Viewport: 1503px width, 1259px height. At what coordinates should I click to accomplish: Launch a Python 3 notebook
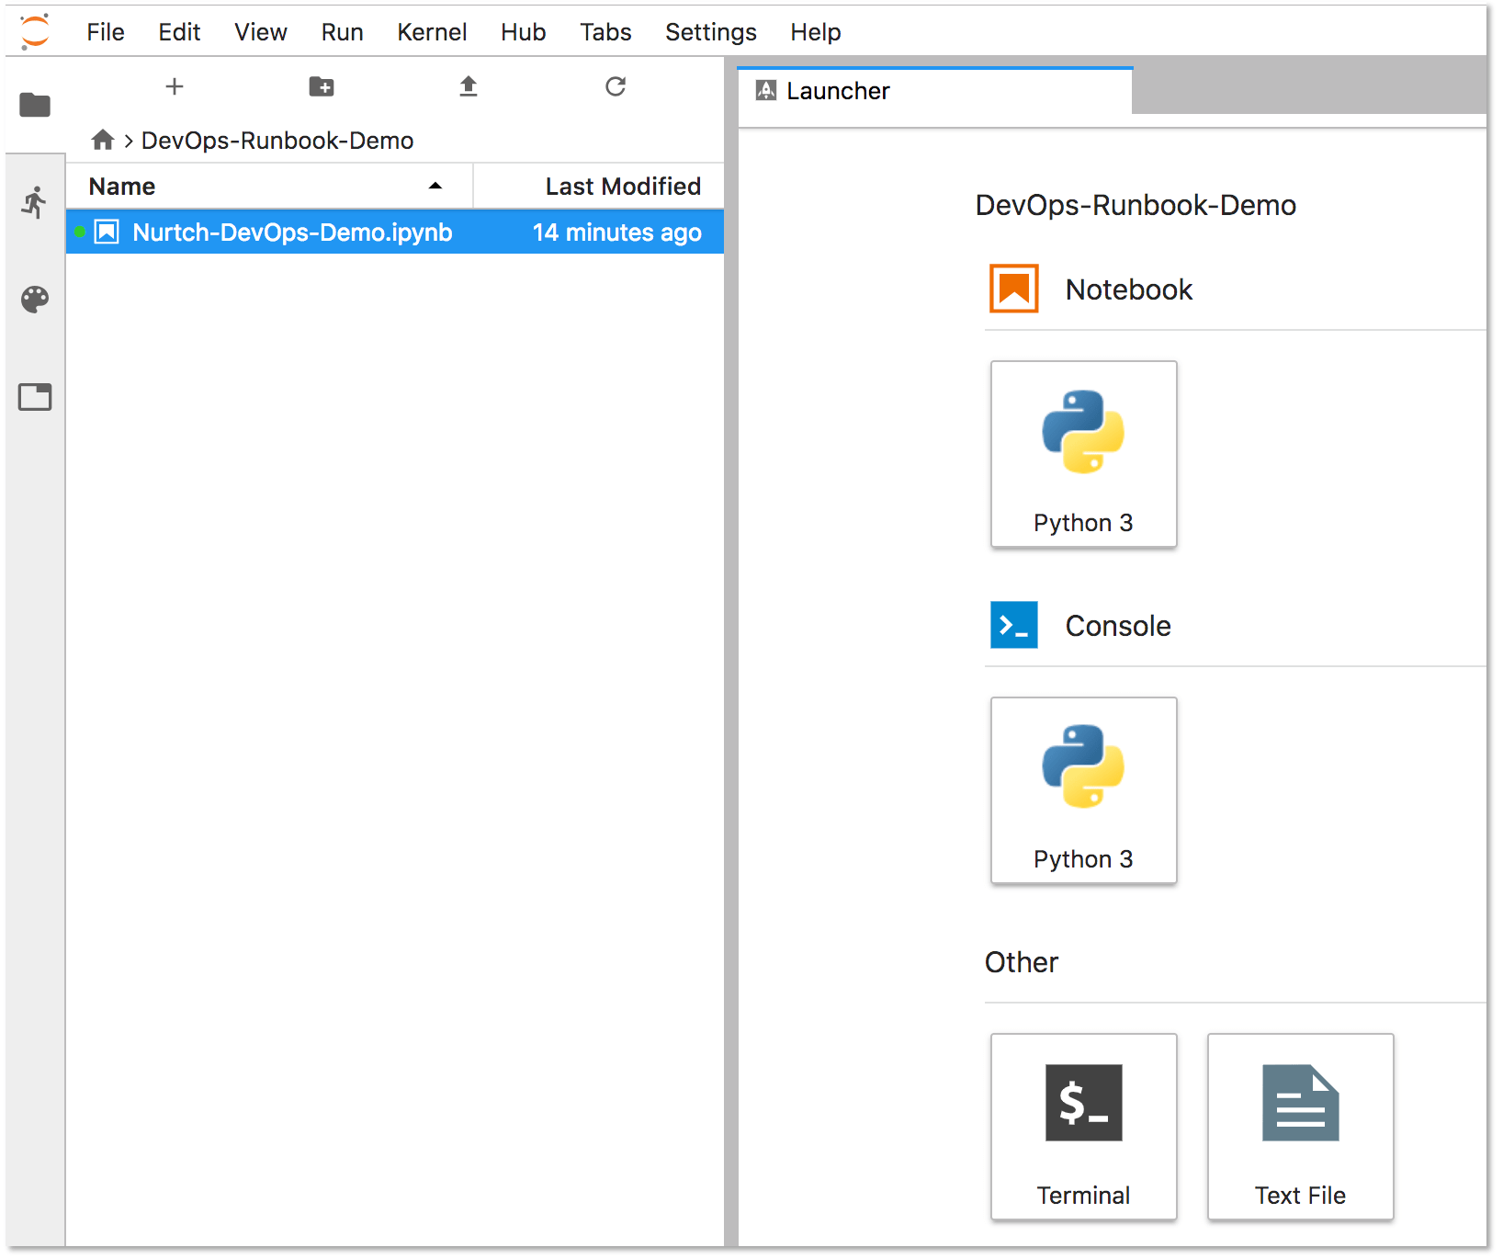(1084, 454)
